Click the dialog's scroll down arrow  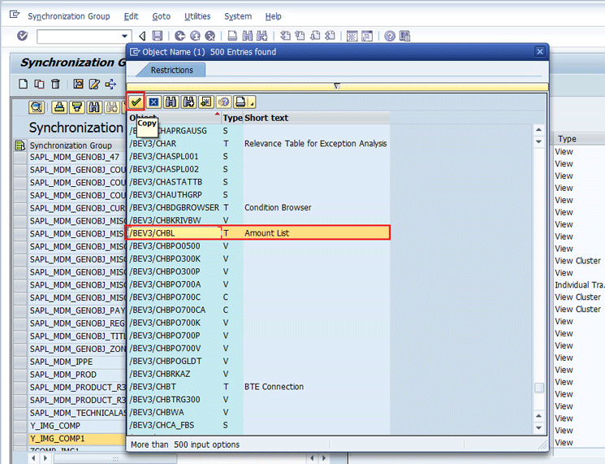[x=538, y=427]
